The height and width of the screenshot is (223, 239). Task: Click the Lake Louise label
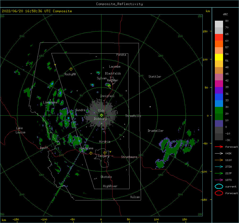(20, 130)
